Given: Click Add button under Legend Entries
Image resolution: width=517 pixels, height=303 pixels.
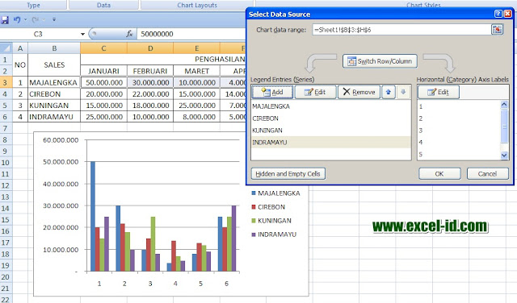Looking at the screenshot, I should click(272, 92).
